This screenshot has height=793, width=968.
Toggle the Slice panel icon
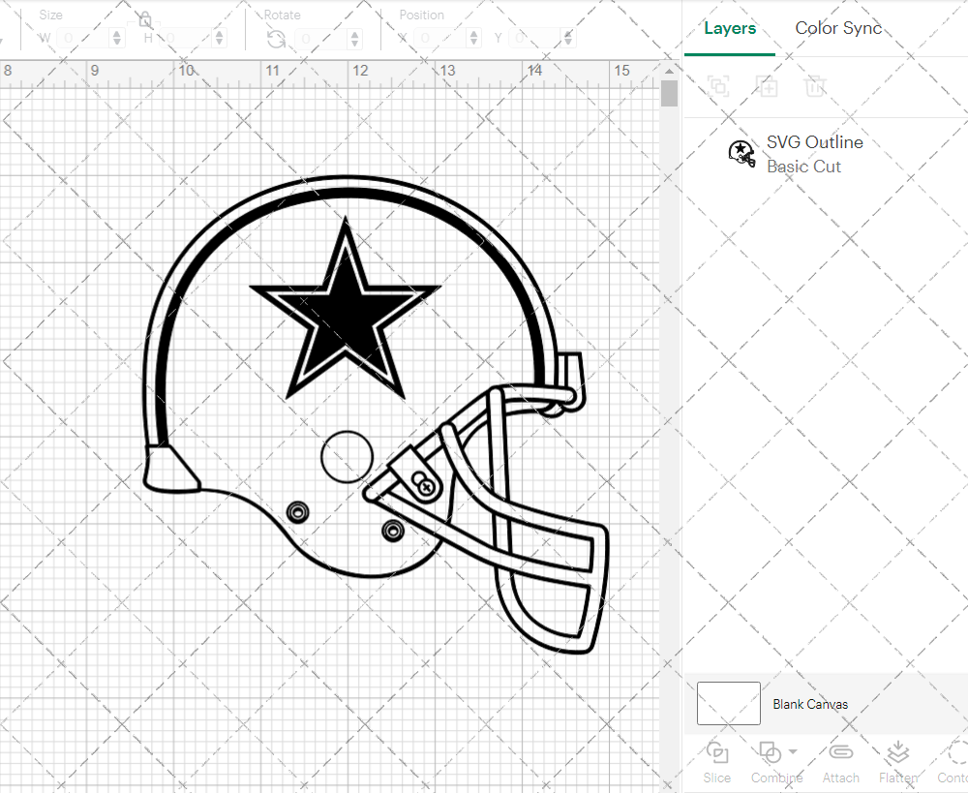click(x=716, y=752)
